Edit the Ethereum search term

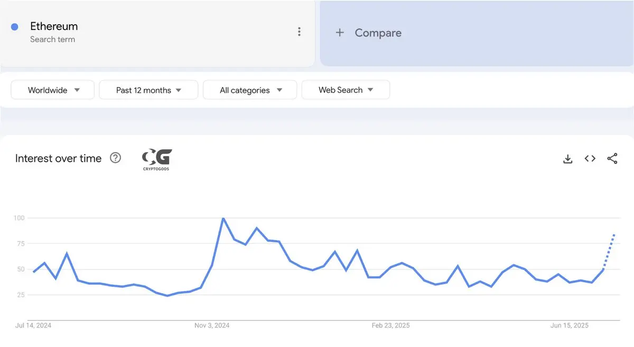[54, 26]
